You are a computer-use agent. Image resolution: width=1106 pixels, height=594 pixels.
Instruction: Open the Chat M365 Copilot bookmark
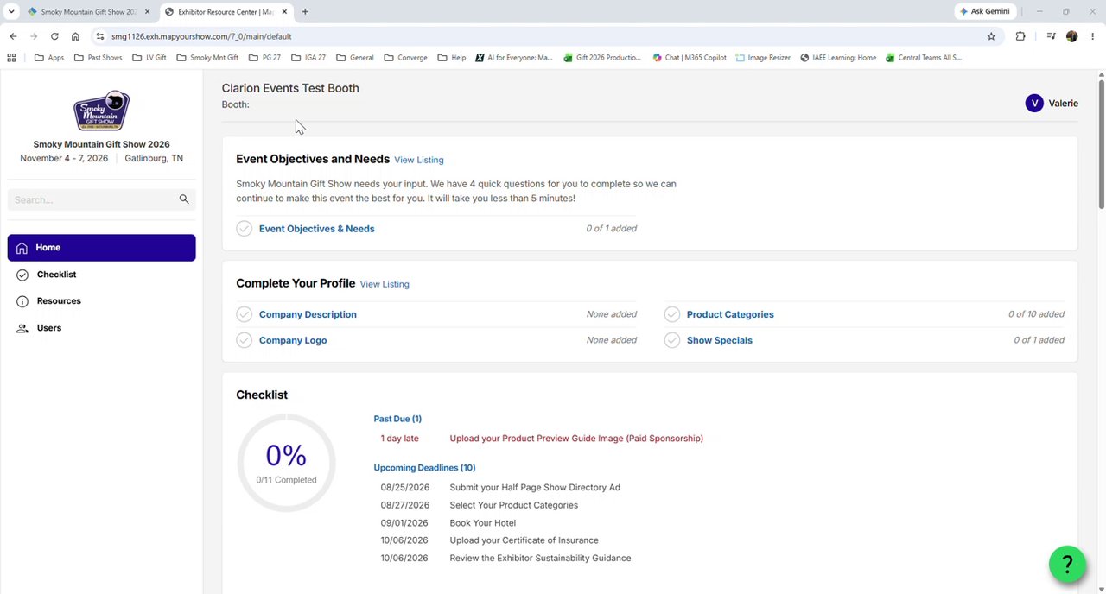[690, 58]
